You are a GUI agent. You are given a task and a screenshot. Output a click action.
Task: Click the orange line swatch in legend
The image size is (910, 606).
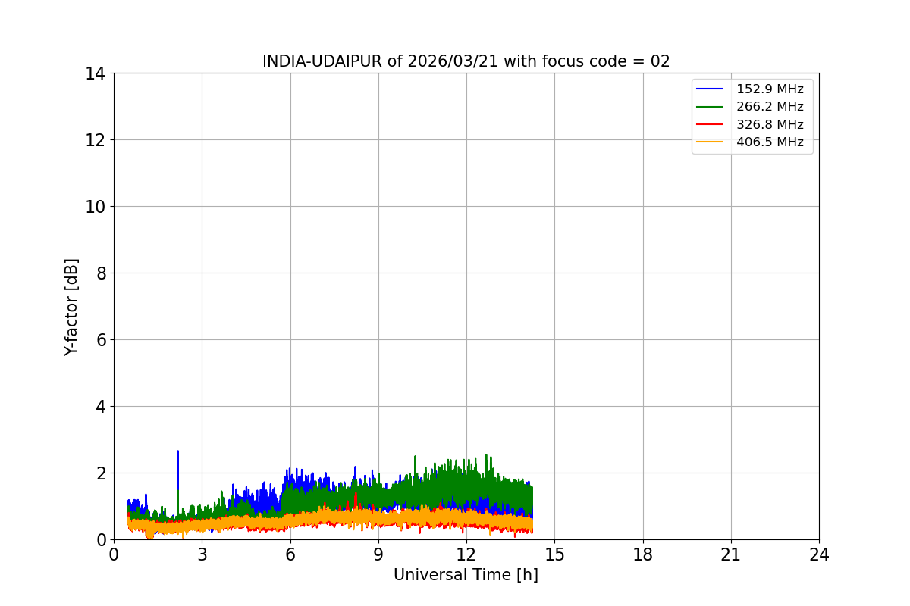coord(710,142)
